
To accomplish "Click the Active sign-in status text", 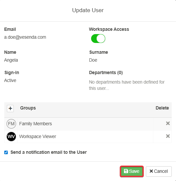I will click(10, 80).
